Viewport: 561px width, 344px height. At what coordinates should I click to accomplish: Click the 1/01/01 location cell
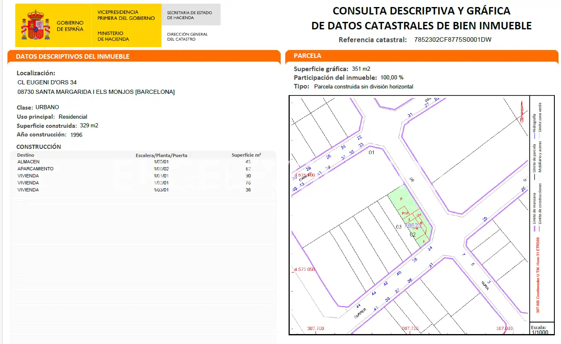coord(161,176)
